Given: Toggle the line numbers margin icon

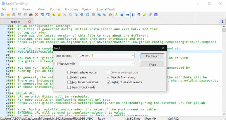Looking at the screenshot, I should coord(133,15).
